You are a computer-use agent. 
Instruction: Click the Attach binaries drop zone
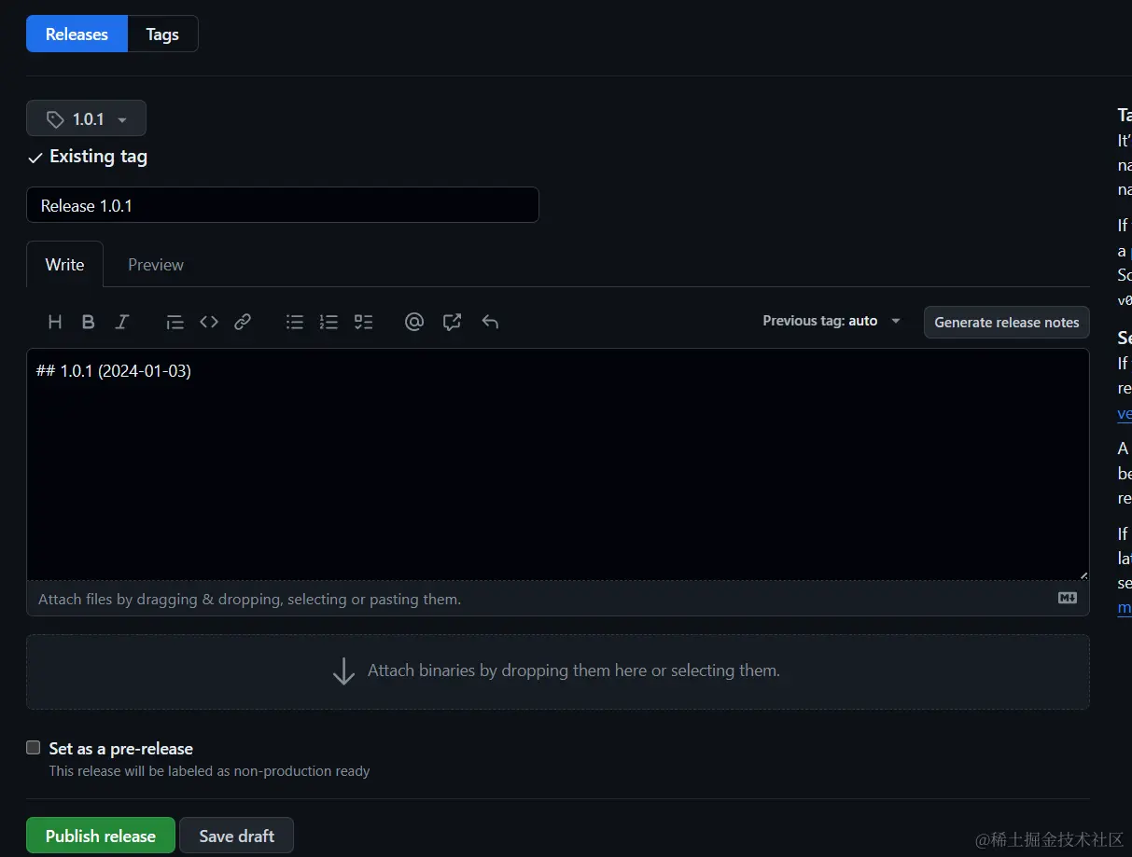coord(558,671)
